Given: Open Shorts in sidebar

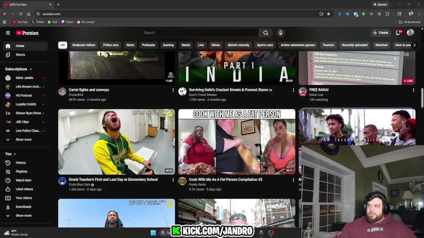Looking at the screenshot, I should coord(25,55).
